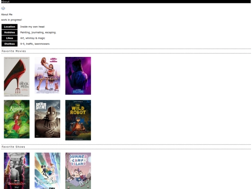The width and height of the screenshot is (252, 189).
Task: Open the Uptown Girls movie poster
Action: tap(48, 75)
